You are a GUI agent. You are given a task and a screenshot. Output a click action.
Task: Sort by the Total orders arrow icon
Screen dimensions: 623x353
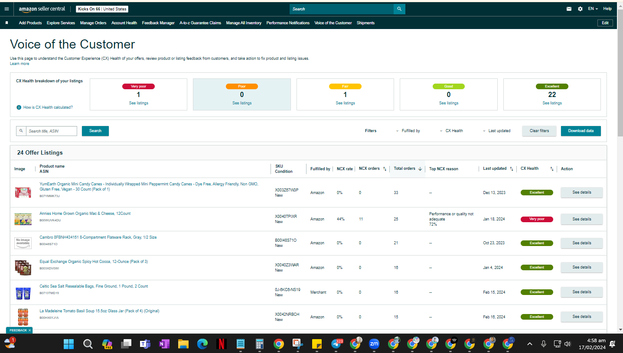420,169
